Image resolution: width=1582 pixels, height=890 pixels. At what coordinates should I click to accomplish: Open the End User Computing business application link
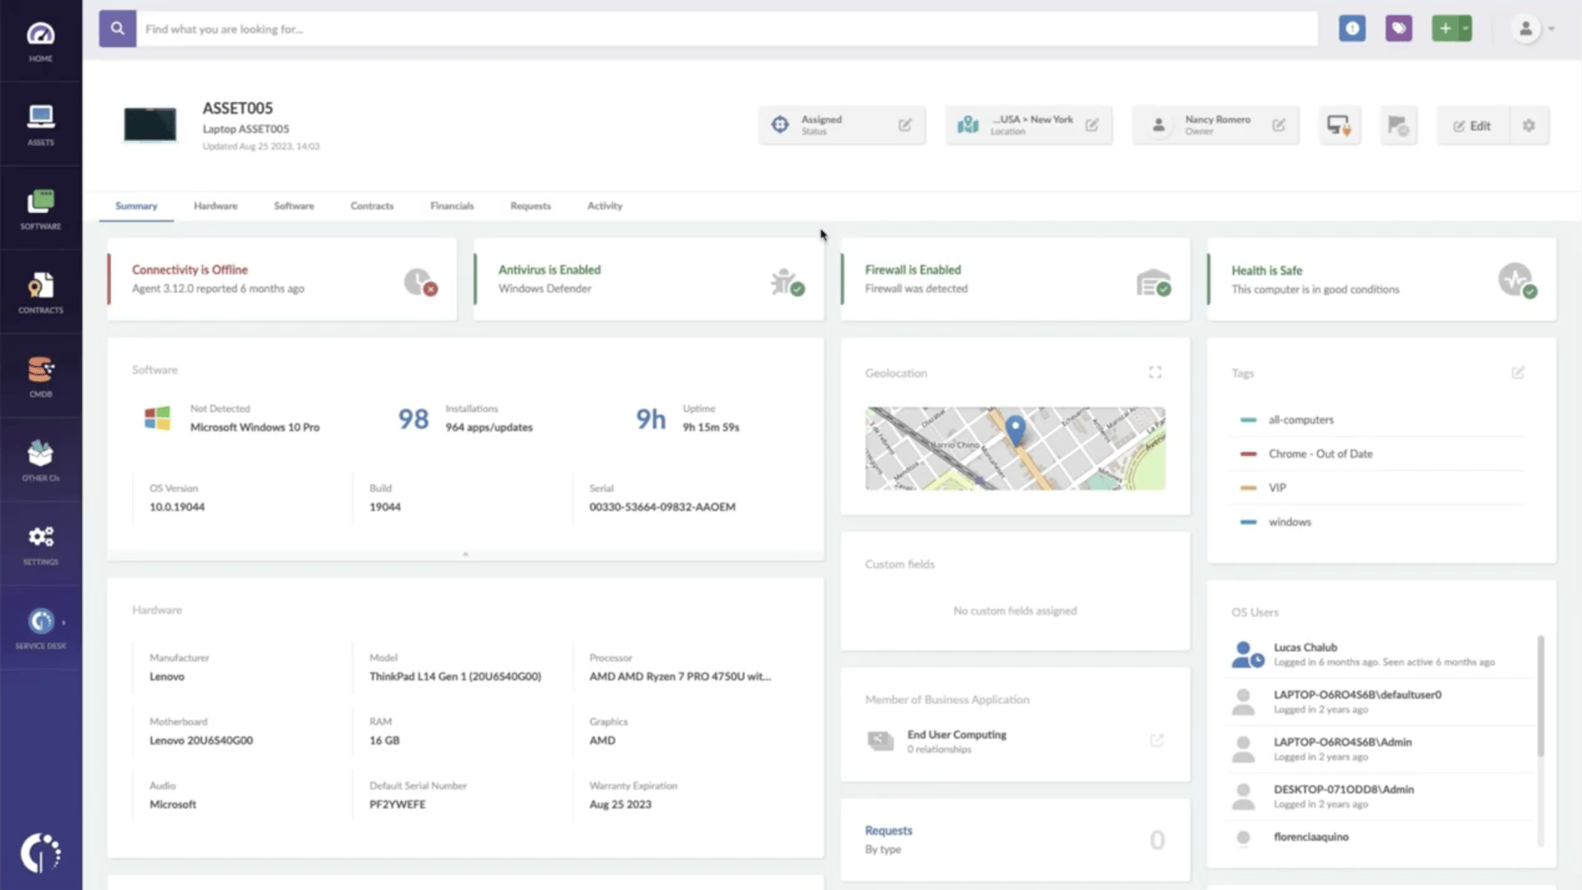(x=957, y=734)
